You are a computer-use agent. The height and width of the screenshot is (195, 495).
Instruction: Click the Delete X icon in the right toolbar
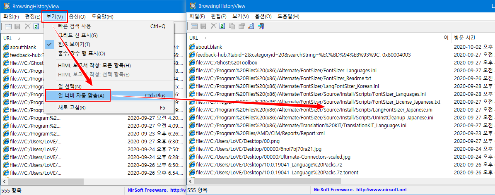click(213, 26)
